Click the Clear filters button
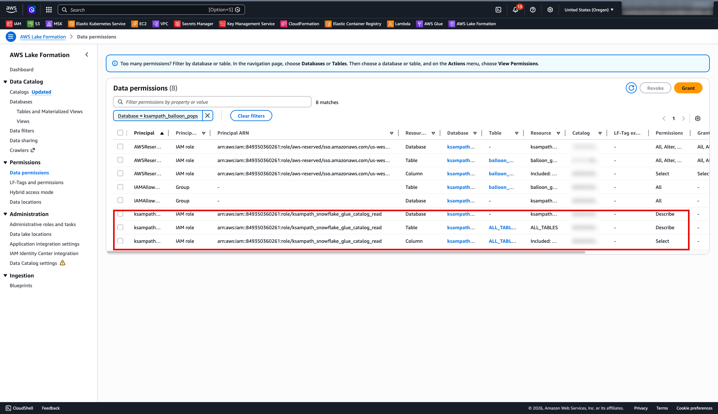 (251, 116)
